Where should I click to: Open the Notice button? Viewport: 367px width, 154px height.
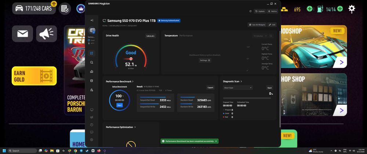(x=272, y=11)
